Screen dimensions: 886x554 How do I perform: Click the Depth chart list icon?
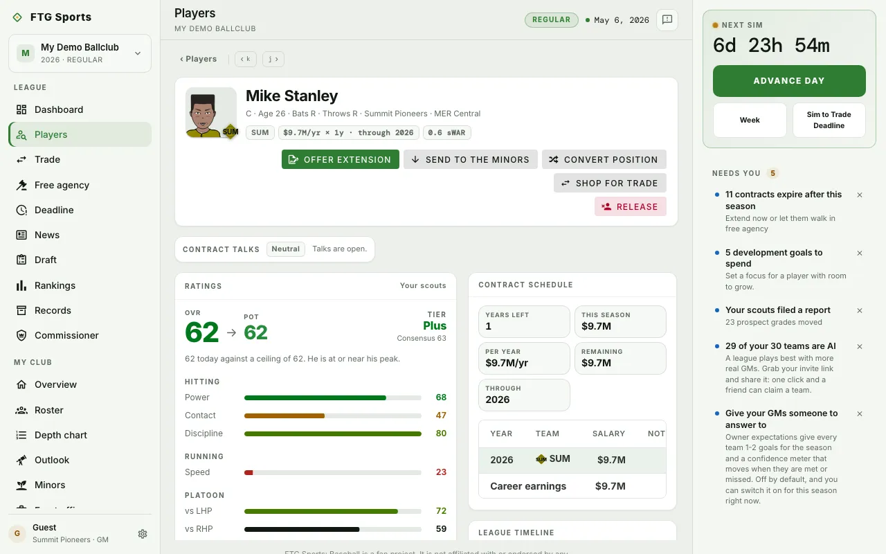coord(21,435)
